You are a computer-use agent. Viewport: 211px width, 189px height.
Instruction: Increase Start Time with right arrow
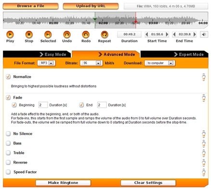(167, 34)
